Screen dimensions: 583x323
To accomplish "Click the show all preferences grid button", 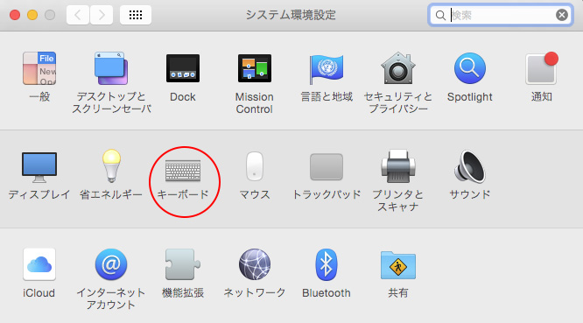I will click(x=136, y=15).
